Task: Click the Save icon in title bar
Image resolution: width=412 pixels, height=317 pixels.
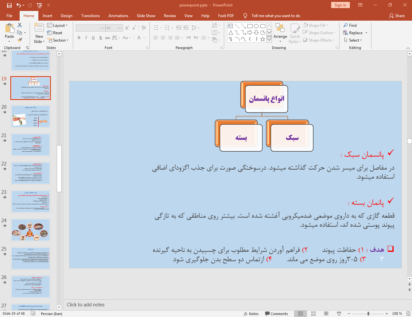Action: point(9,5)
